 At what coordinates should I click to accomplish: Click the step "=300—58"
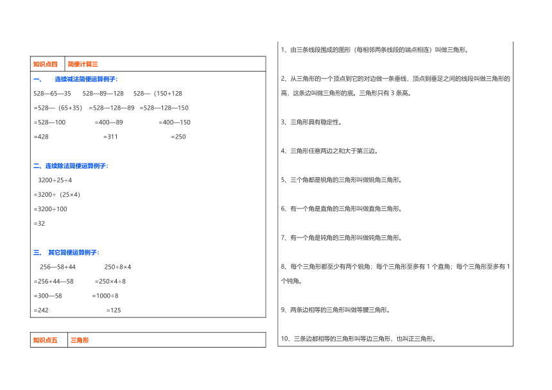tap(47, 296)
